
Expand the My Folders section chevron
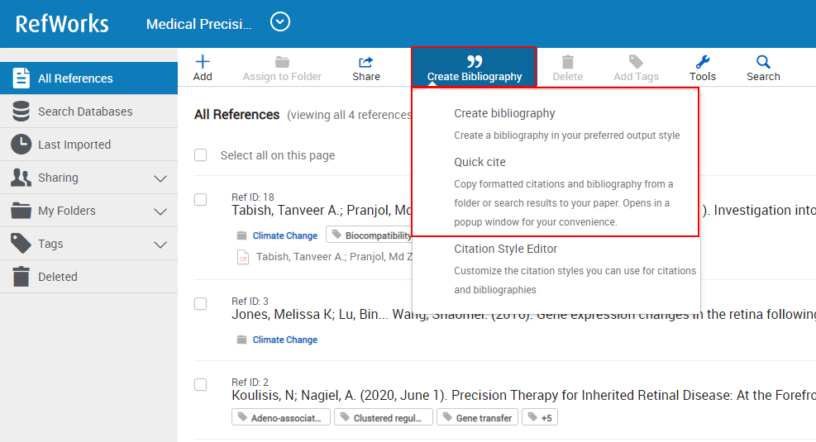[x=160, y=211]
